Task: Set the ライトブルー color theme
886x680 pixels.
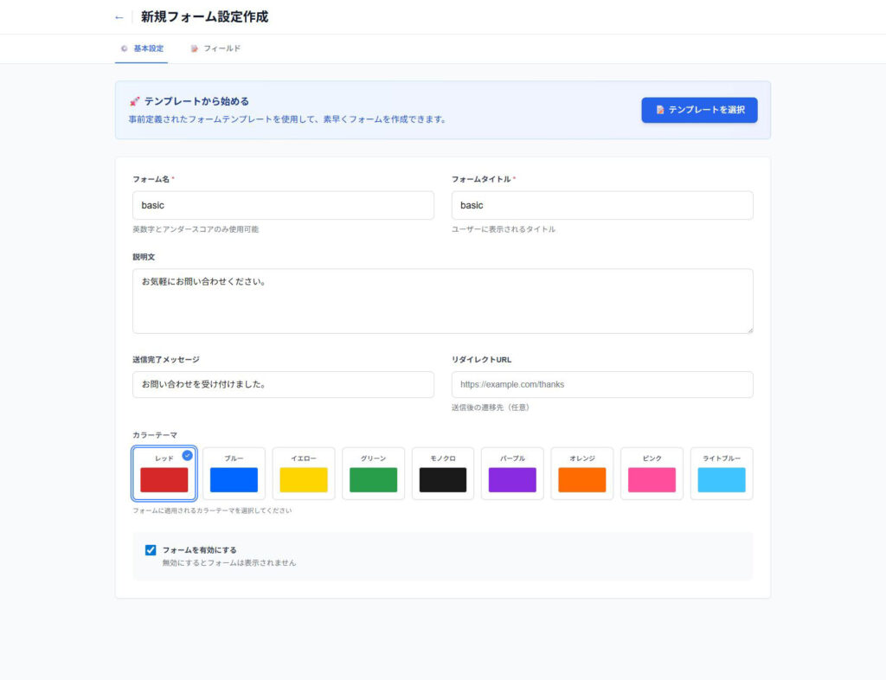Action: click(721, 473)
